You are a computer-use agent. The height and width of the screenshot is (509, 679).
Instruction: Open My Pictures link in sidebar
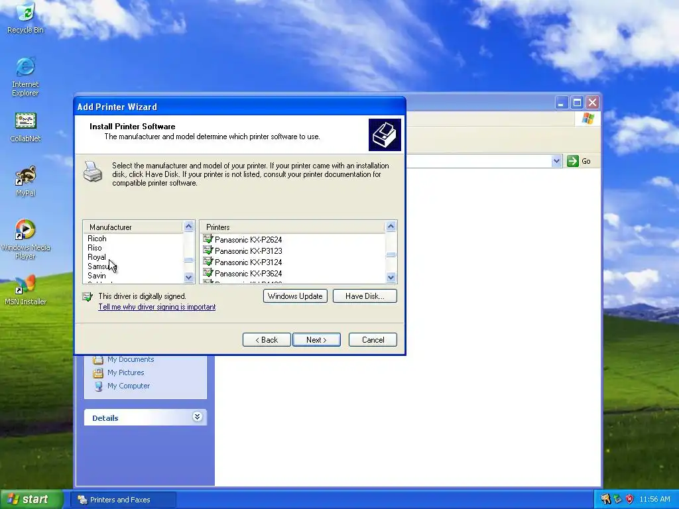click(x=125, y=372)
